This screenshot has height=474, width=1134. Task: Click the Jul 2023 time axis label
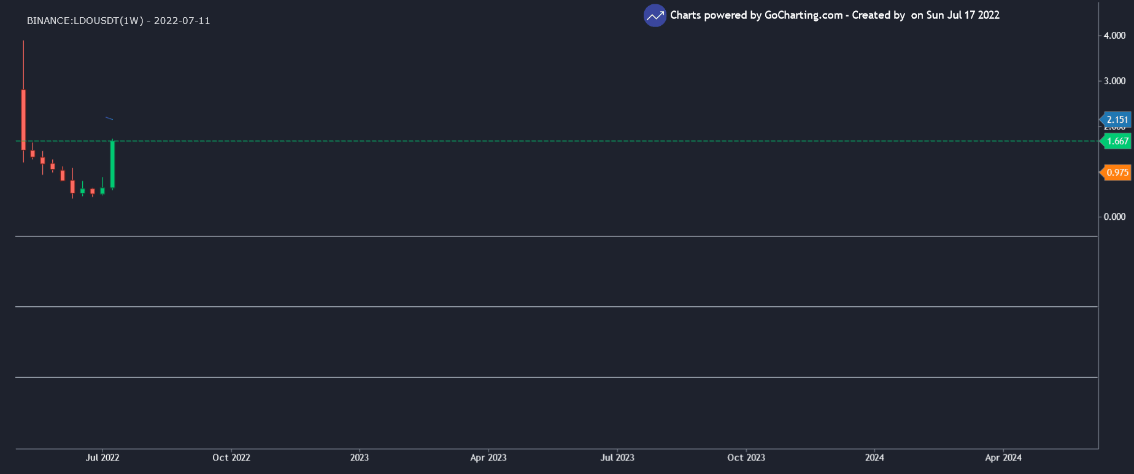click(617, 457)
